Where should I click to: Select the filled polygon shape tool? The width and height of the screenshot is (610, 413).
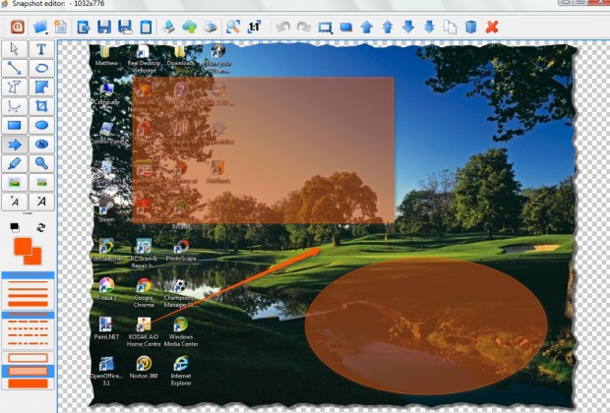[41, 88]
